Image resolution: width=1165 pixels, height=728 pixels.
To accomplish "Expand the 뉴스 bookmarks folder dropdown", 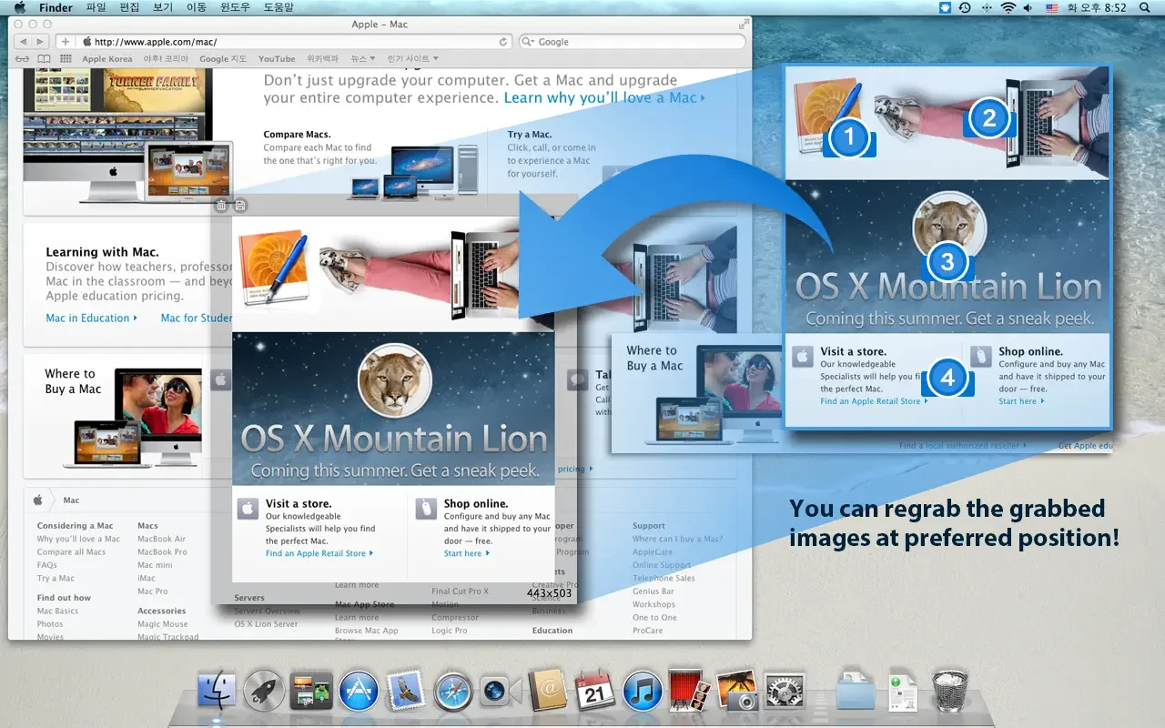I will [364, 59].
